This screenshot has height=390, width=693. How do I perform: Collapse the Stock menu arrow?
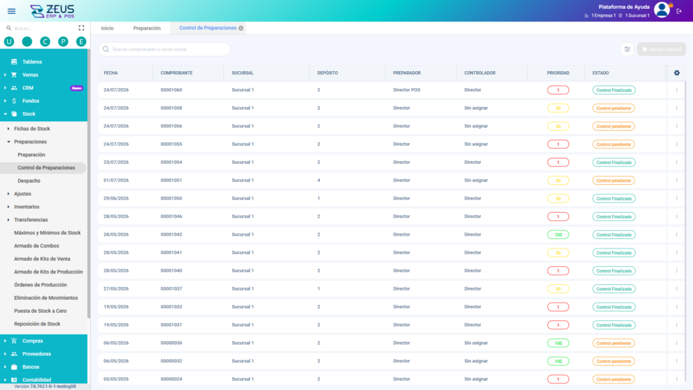(x=5, y=114)
